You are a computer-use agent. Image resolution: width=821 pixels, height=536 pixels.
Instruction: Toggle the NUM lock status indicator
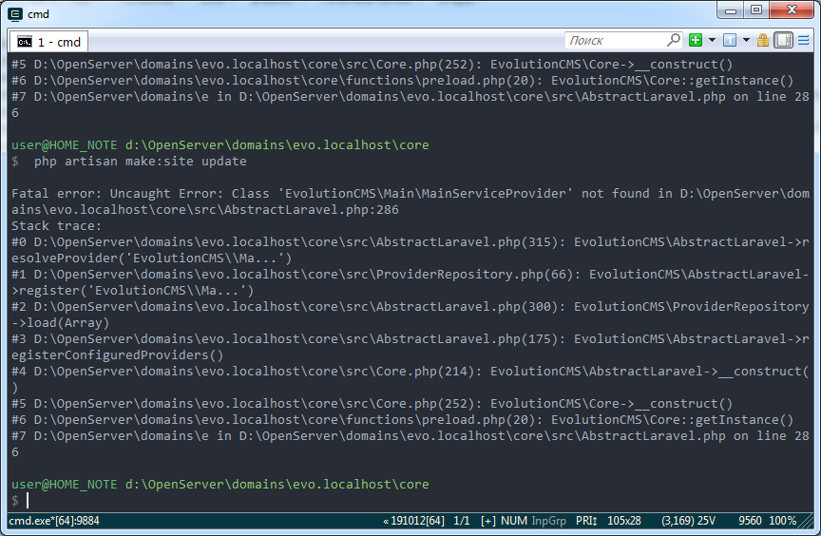[x=514, y=521]
